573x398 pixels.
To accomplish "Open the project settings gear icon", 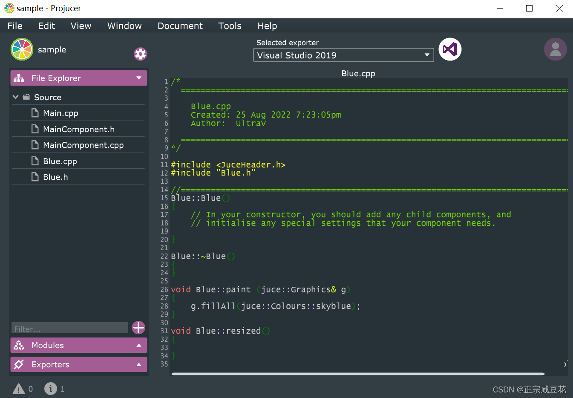I will [140, 54].
